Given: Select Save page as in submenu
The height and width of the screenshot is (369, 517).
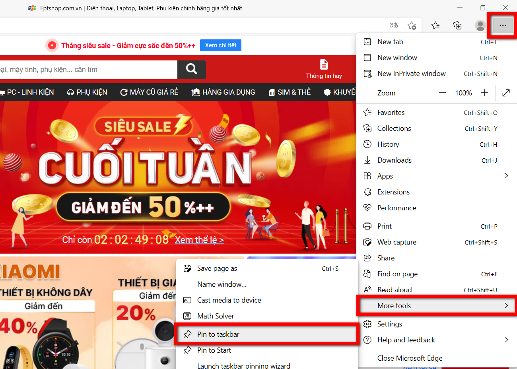Looking at the screenshot, I should click(x=267, y=269).
